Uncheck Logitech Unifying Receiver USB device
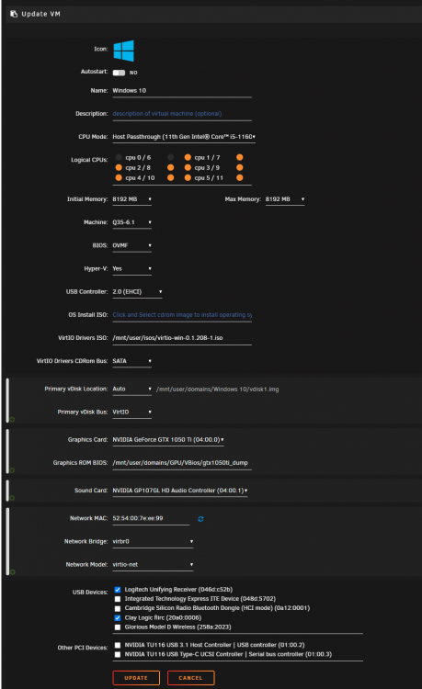 coord(118,590)
